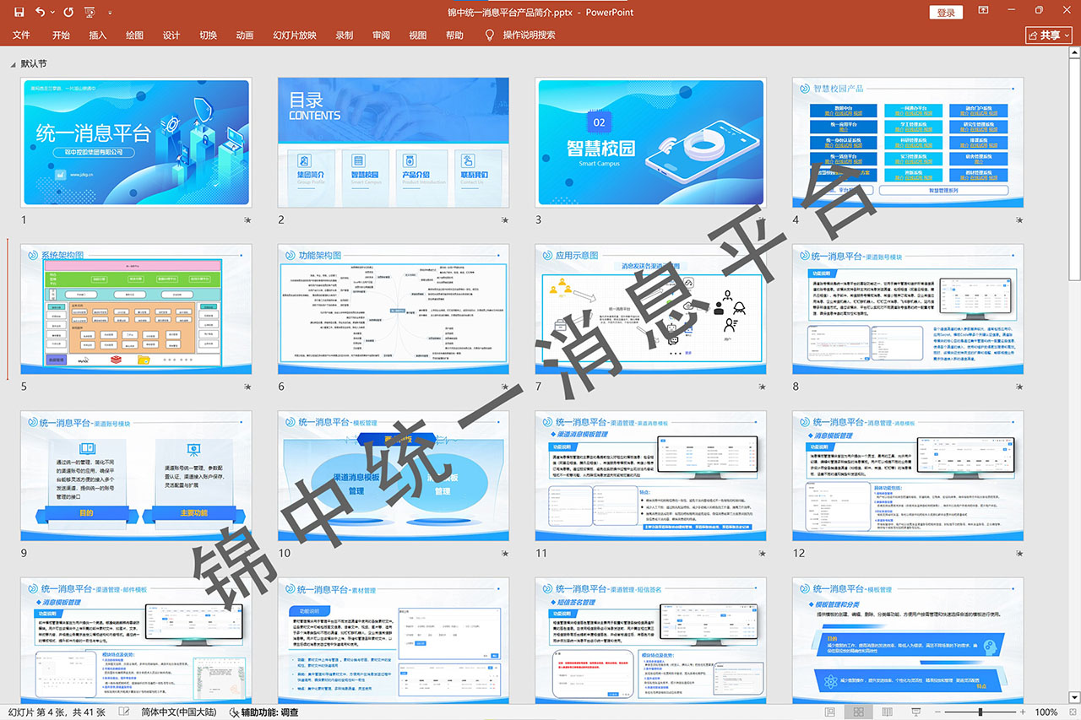1081x720 pixels.
Task: Click the 登录 sign-in button
Action: pyautogui.click(x=946, y=13)
